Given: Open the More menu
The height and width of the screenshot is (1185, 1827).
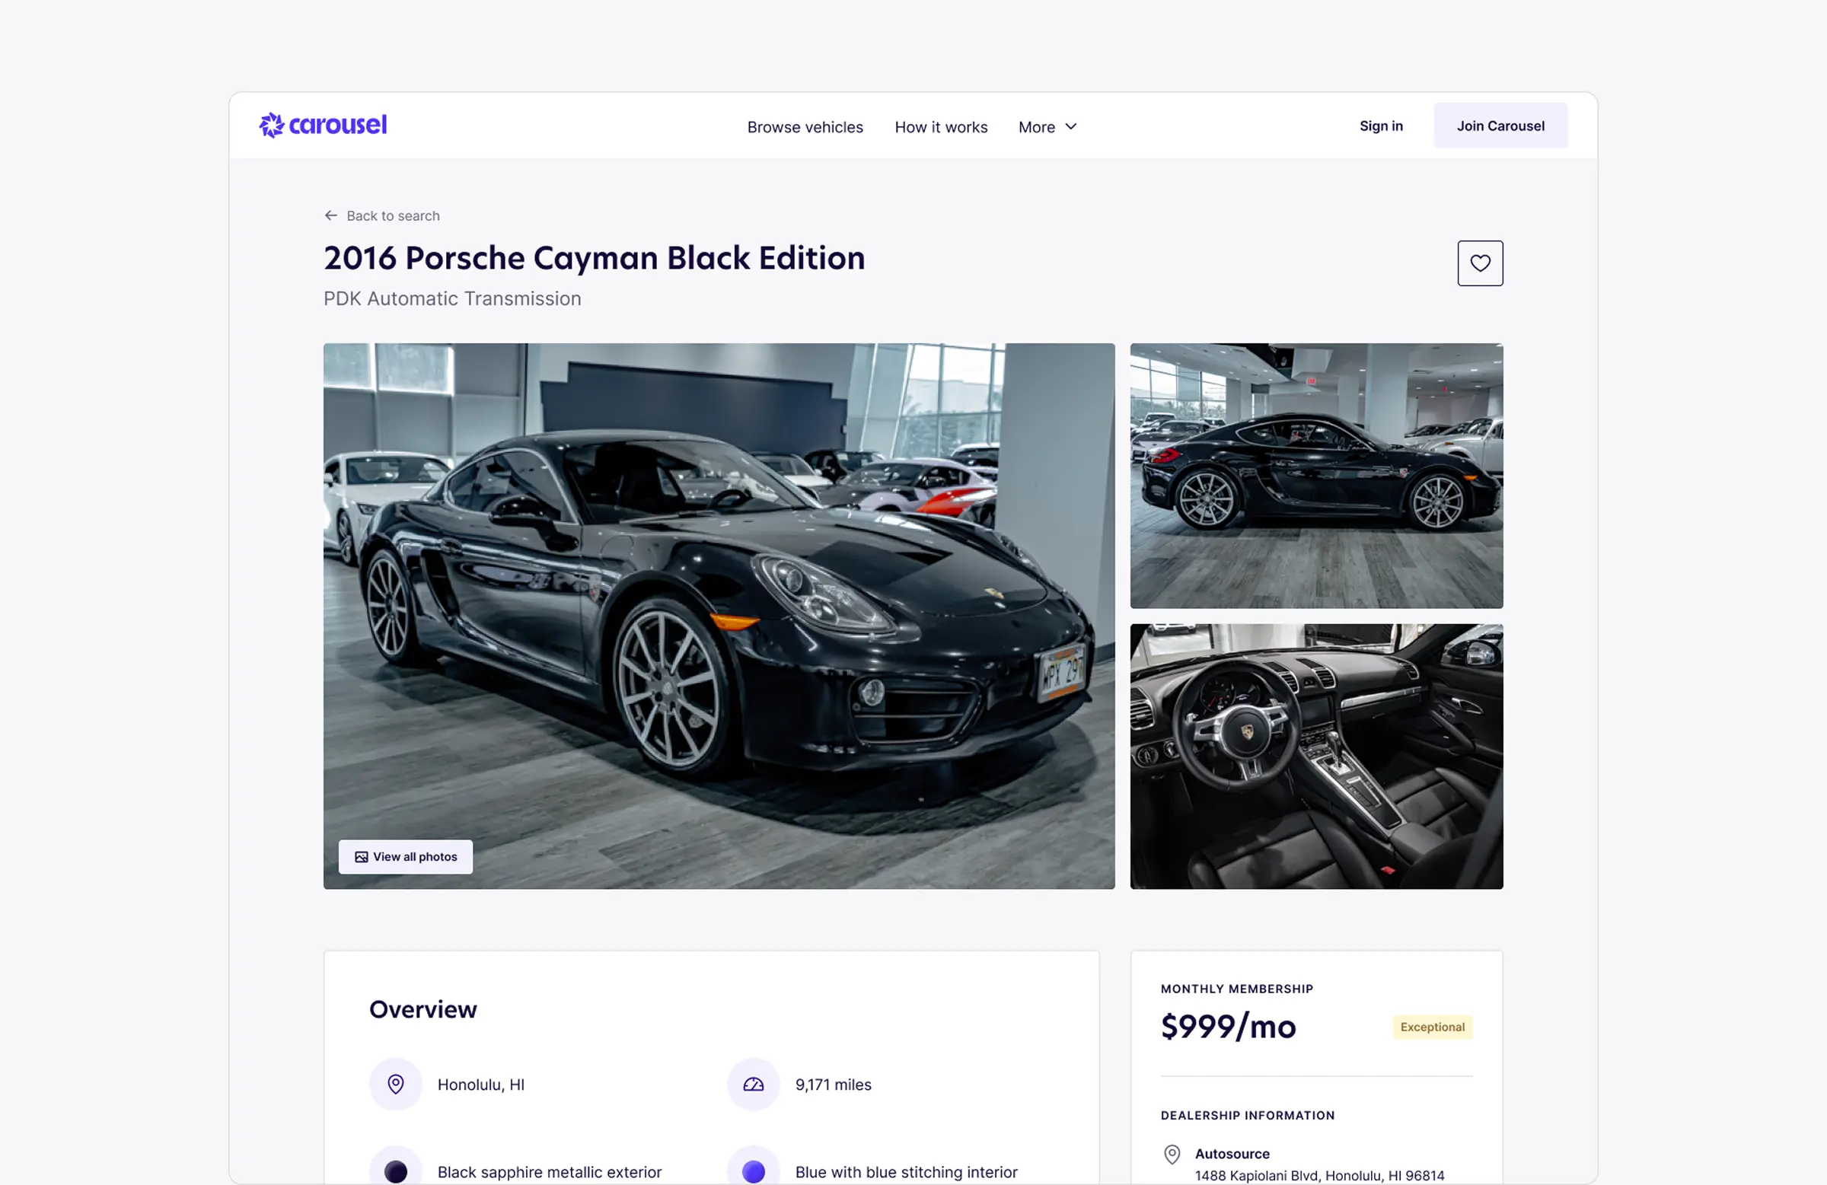Looking at the screenshot, I should tap(1047, 126).
